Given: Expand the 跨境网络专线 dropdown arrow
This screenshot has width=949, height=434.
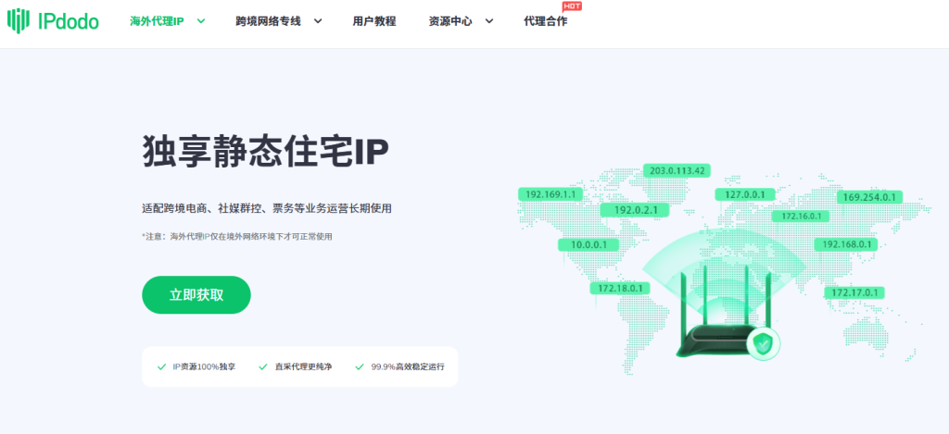Looking at the screenshot, I should [318, 21].
